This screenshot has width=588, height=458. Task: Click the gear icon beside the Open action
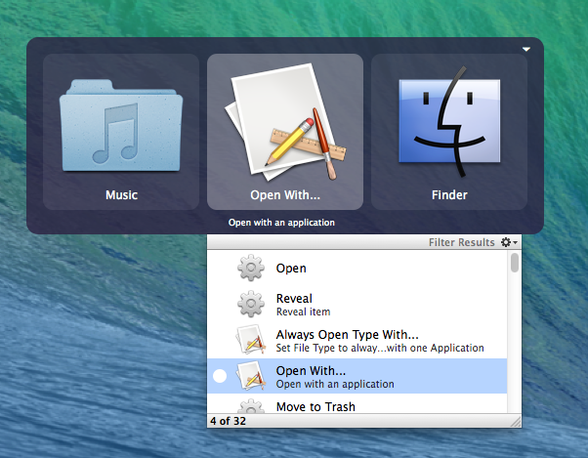pyautogui.click(x=251, y=269)
